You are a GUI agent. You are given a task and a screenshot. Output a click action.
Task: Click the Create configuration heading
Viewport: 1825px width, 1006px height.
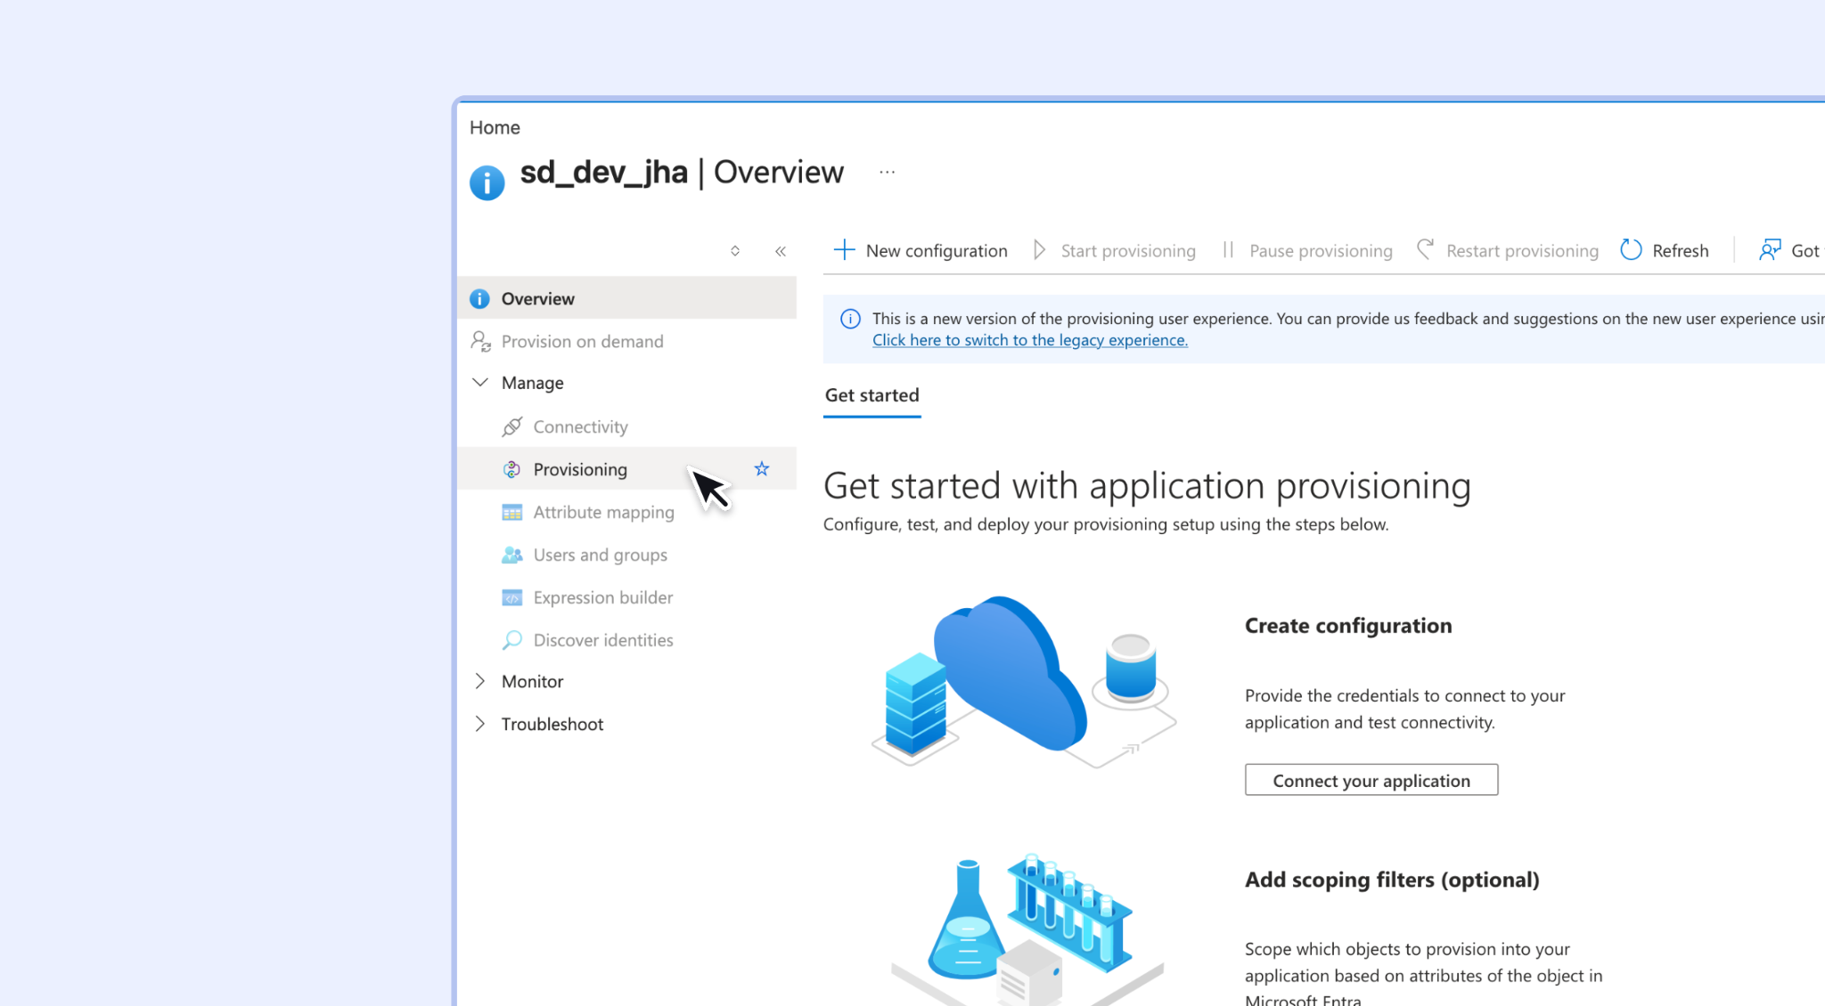1347,626
